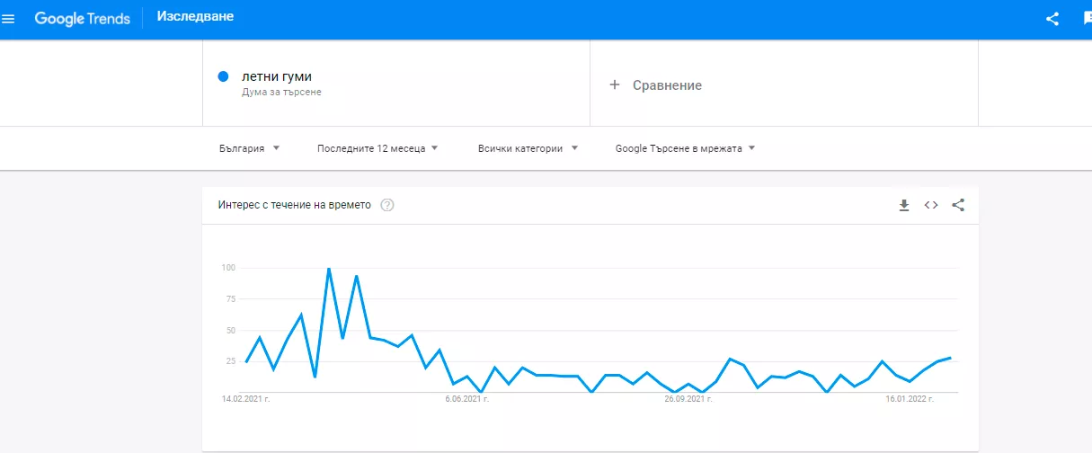Click the highest peak on the chart

tap(329, 268)
